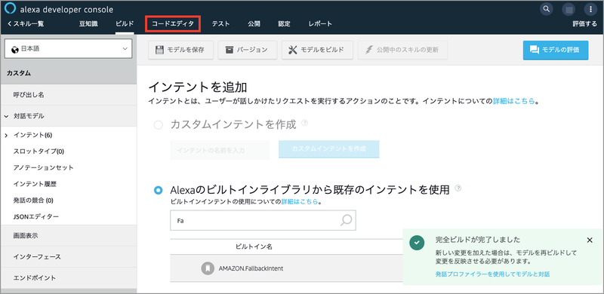Focus the built-in intent search field containing Fa
Viewport: 604px width, 294px height.
[x=263, y=220]
